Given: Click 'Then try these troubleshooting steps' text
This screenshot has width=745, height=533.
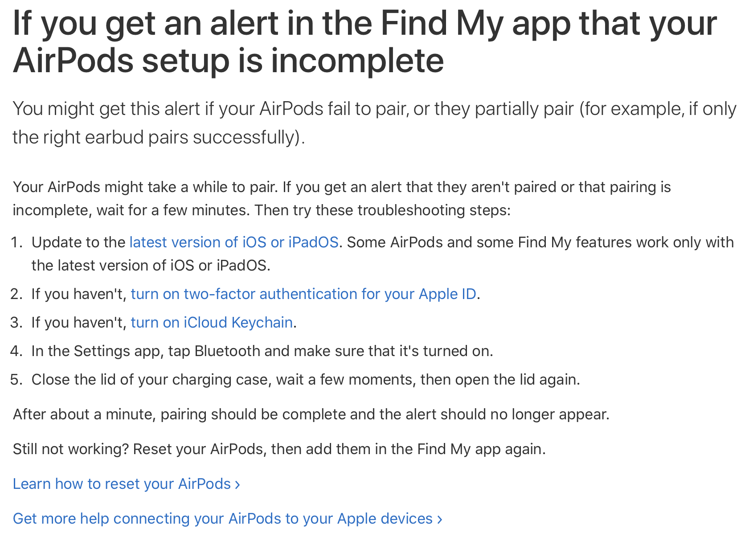Looking at the screenshot, I should pos(382,210).
